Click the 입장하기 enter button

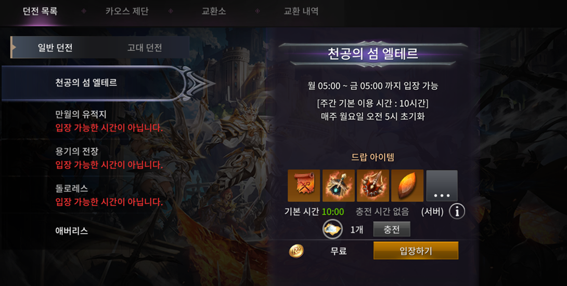416,251
